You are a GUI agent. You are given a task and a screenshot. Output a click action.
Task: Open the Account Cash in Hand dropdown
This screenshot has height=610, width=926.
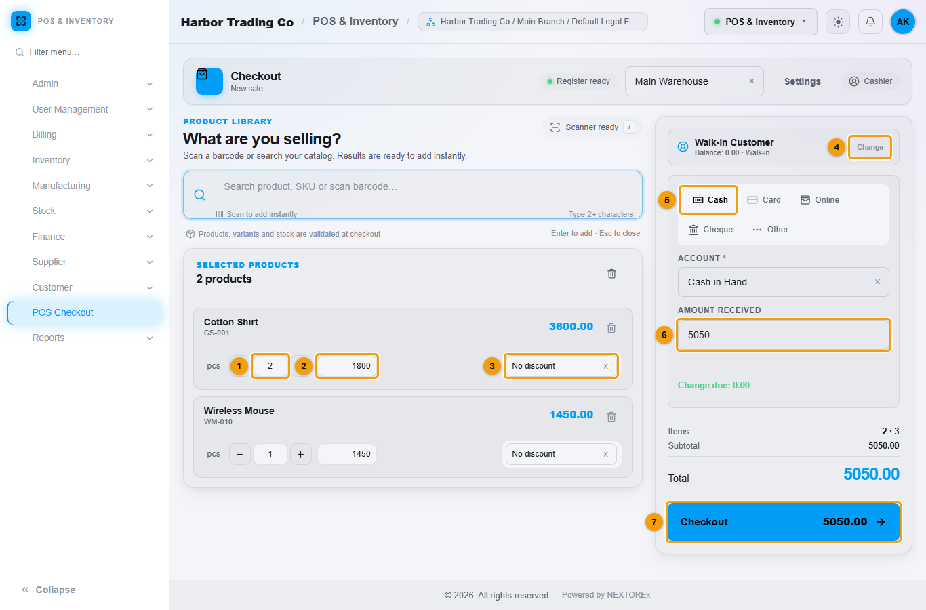pyautogui.click(x=783, y=282)
